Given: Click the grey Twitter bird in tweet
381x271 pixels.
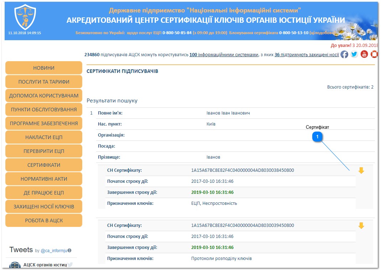Looking at the screenshot, I should pos(70,265).
